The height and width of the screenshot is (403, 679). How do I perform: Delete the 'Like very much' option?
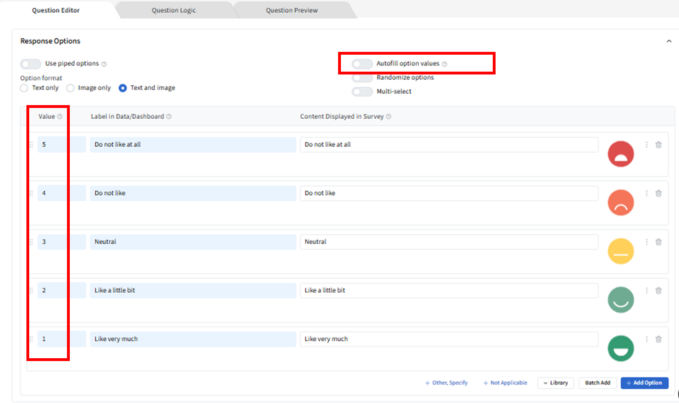(658, 339)
